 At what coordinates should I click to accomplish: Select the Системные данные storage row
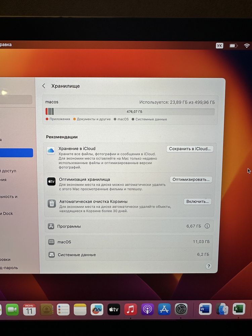point(129,255)
